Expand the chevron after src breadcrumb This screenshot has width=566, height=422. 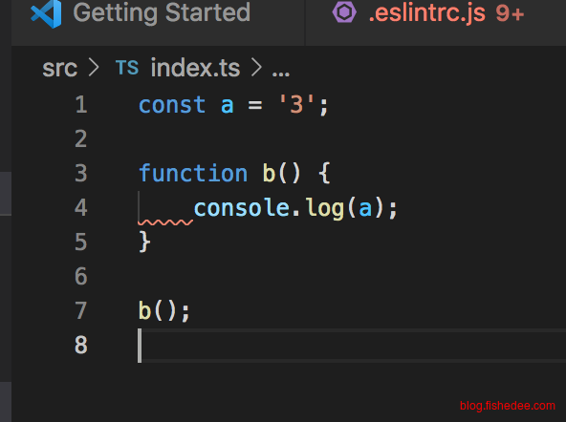[x=94, y=68]
